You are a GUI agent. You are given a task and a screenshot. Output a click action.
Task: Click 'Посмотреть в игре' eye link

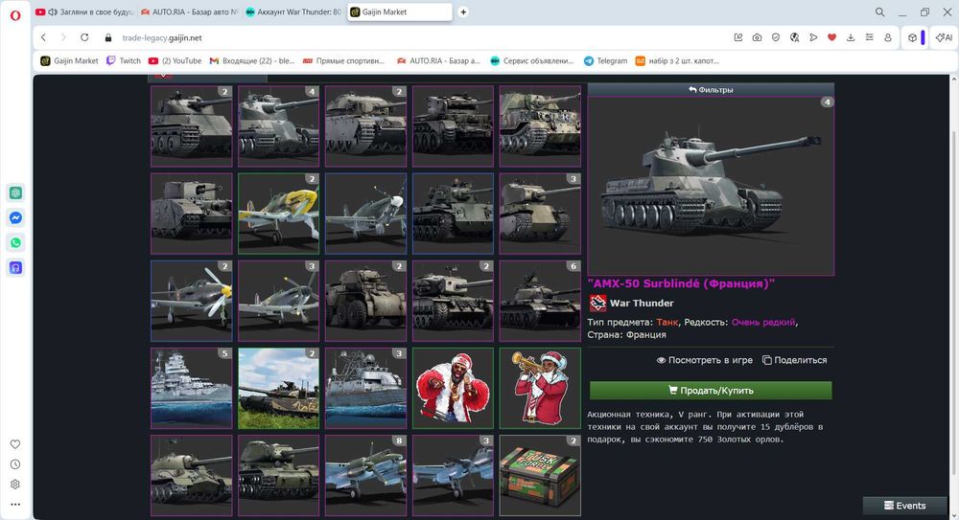point(705,360)
